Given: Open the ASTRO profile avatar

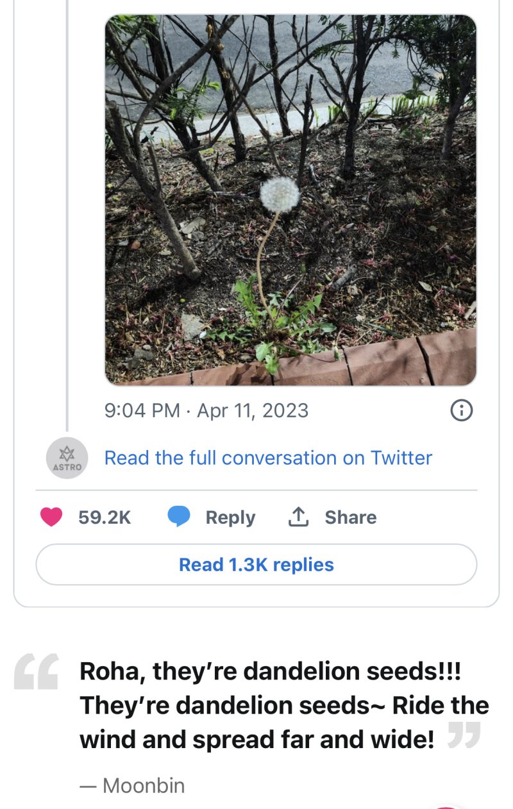Looking at the screenshot, I should coord(67,459).
